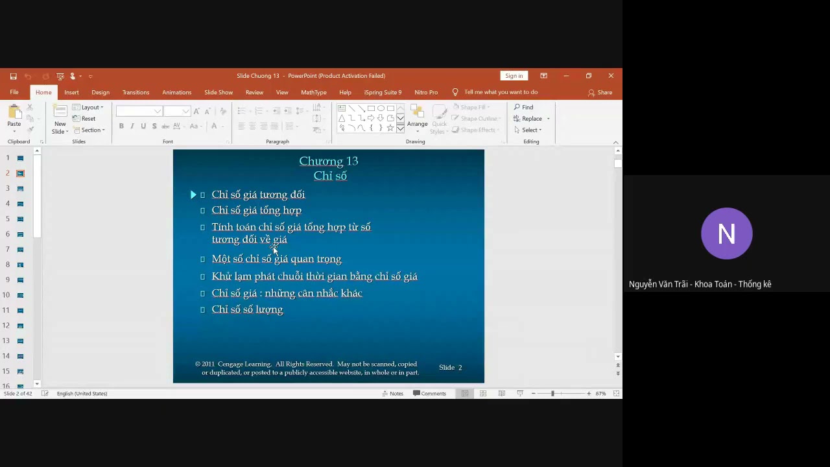The height and width of the screenshot is (467, 830).
Task: Click zoom in plus button
Action: coord(589,394)
